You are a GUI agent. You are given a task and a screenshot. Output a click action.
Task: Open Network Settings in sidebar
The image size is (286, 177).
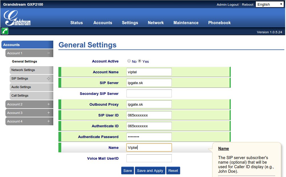(31, 70)
